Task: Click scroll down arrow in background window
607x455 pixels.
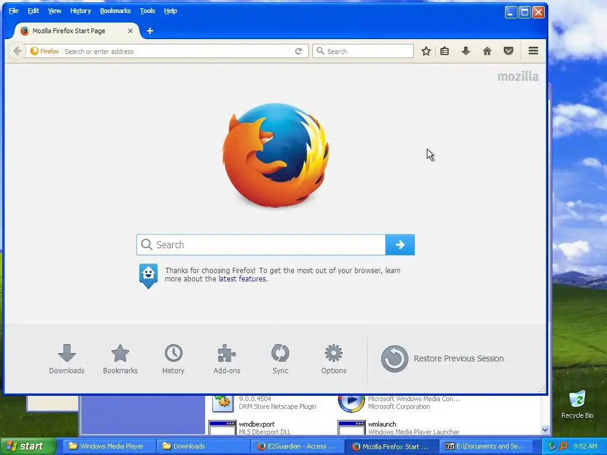Action: (545, 430)
